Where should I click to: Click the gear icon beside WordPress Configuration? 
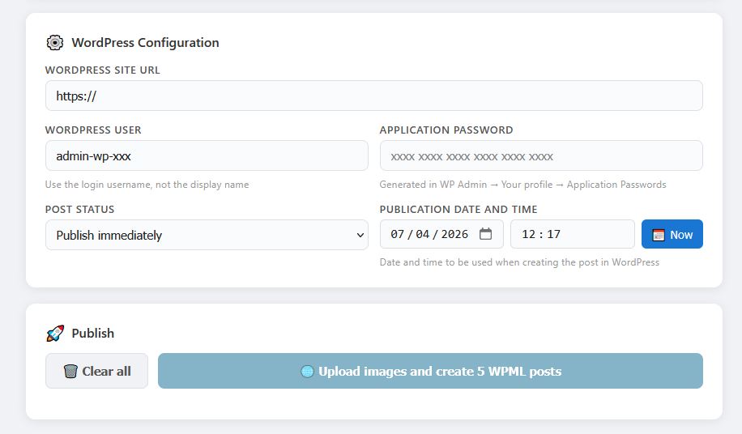(x=54, y=43)
